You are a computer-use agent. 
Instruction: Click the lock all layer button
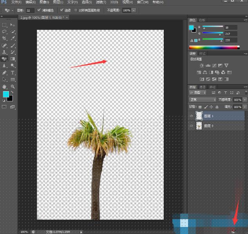pyautogui.click(x=218, y=106)
